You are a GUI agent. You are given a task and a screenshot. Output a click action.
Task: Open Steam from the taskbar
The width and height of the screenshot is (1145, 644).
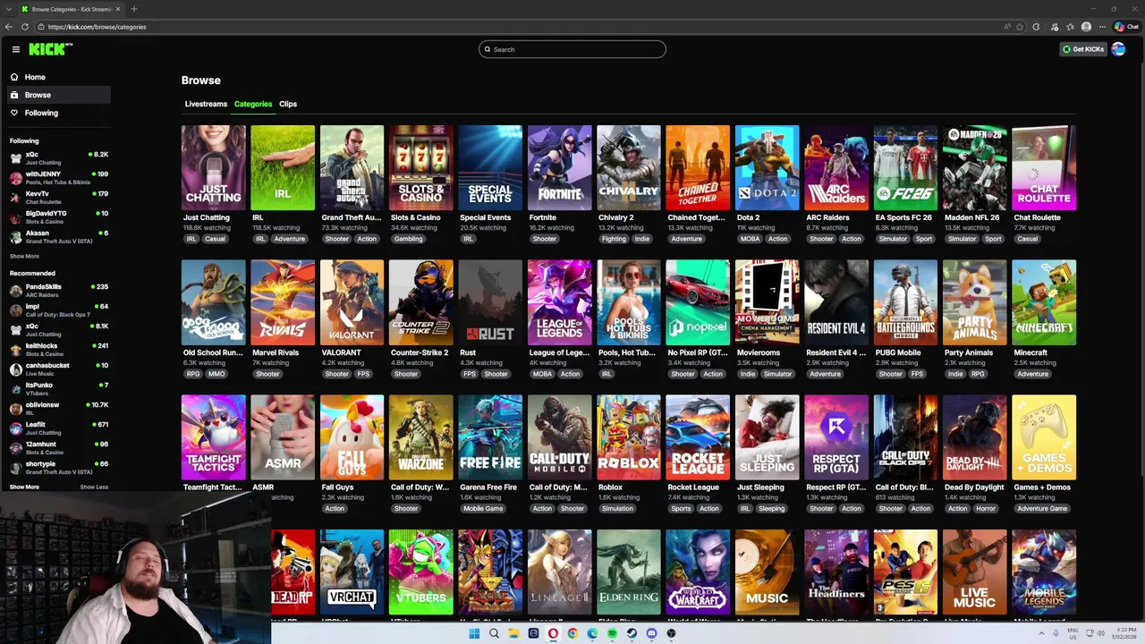632,633
